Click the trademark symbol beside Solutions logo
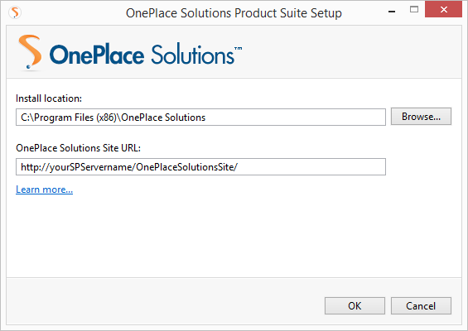Screen dimensions: 468x331 point(239,48)
